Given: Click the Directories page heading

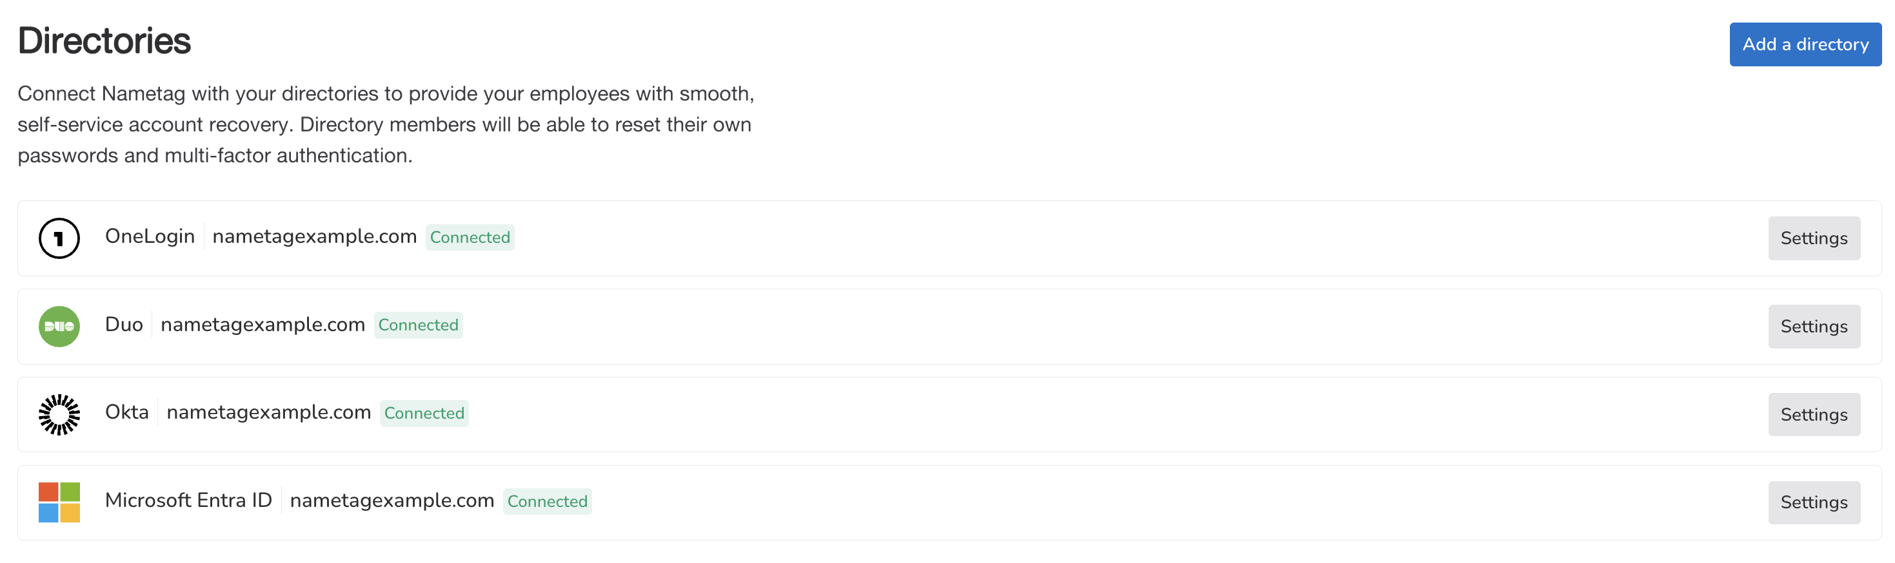Looking at the screenshot, I should 104,41.
